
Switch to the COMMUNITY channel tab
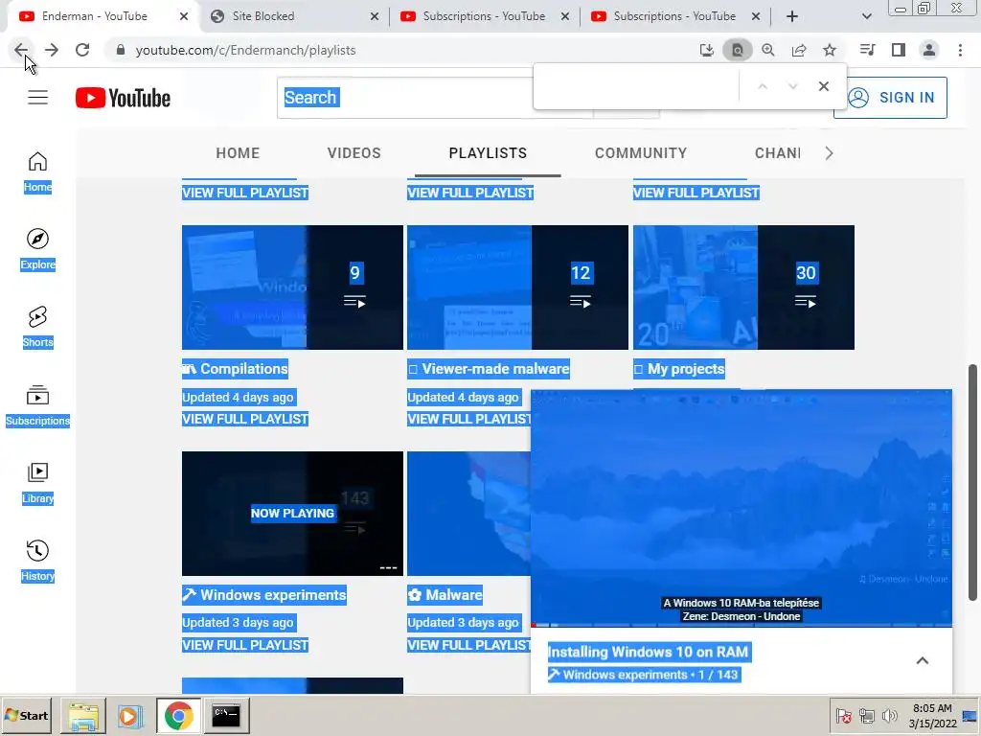click(641, 153)
